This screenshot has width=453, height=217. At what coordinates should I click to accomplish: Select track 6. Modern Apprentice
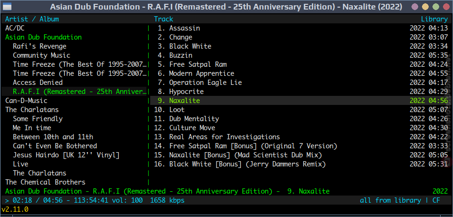click(x=301, y=73)
